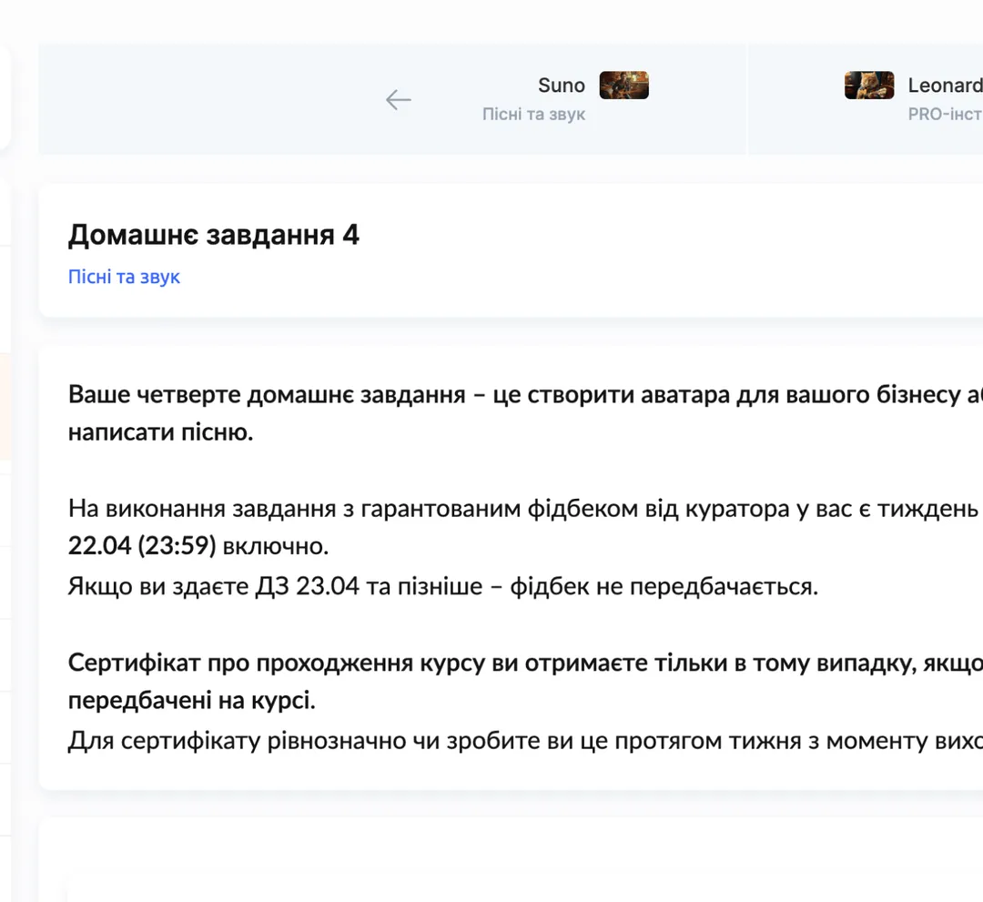Click the 'Домашнє завдання 4' heading
The width and height of the screenshot is (983, 902).
tap(214, 235)
